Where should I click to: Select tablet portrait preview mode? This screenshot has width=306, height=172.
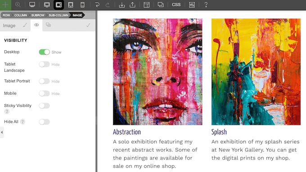click(x=71, y=4)
